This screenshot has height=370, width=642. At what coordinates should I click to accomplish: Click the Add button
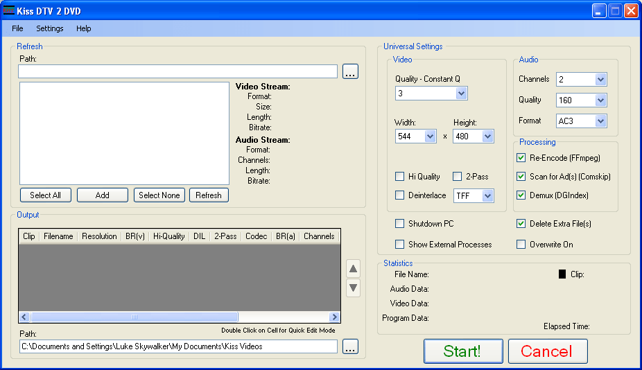(x=103, y=195)
